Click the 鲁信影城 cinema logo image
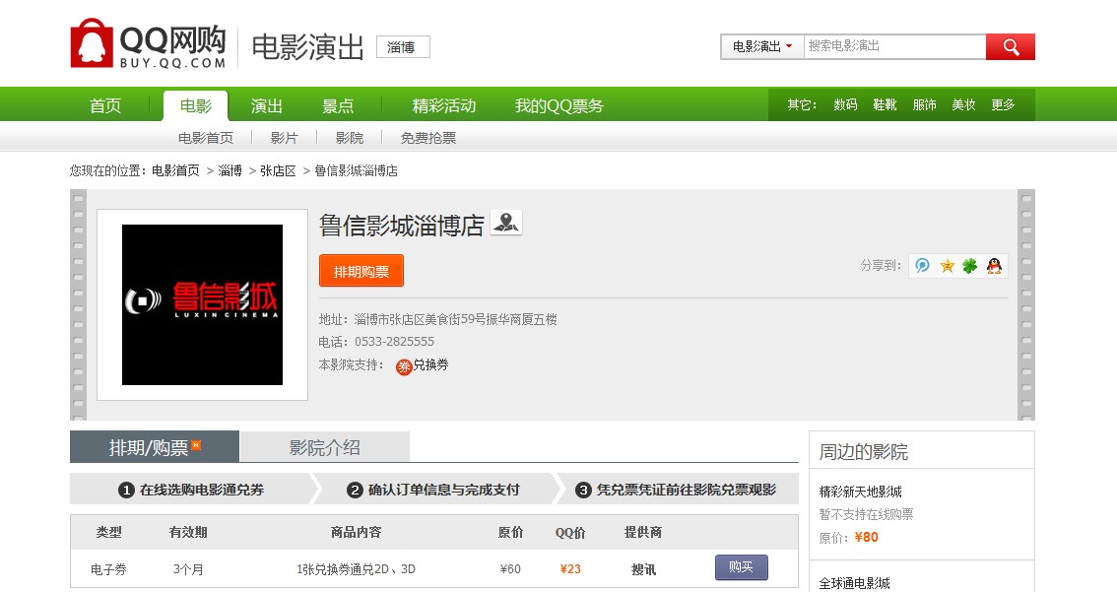Image resolution: width=1117 pixels, height=592 pixels. click(x=202, y=305)
